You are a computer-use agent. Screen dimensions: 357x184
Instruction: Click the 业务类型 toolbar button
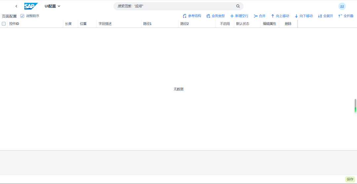[216, 16]
